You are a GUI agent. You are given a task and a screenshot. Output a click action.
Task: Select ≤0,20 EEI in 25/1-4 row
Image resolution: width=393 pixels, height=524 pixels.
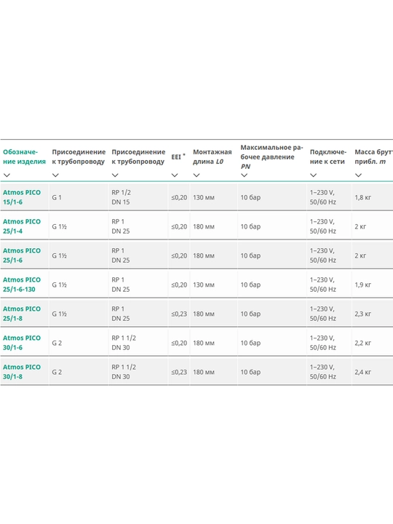pos(179,226)
